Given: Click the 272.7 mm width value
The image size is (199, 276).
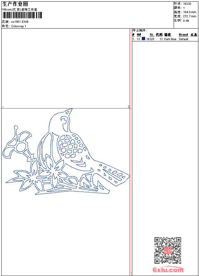Looking at the screenshot, I should pos(189,16).
